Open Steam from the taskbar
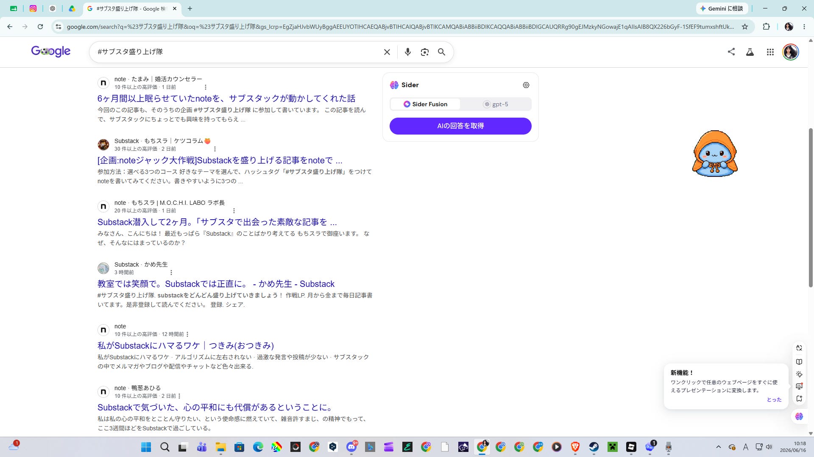Image resolution: width=814 pixels, height=457 pixels. 594,447
